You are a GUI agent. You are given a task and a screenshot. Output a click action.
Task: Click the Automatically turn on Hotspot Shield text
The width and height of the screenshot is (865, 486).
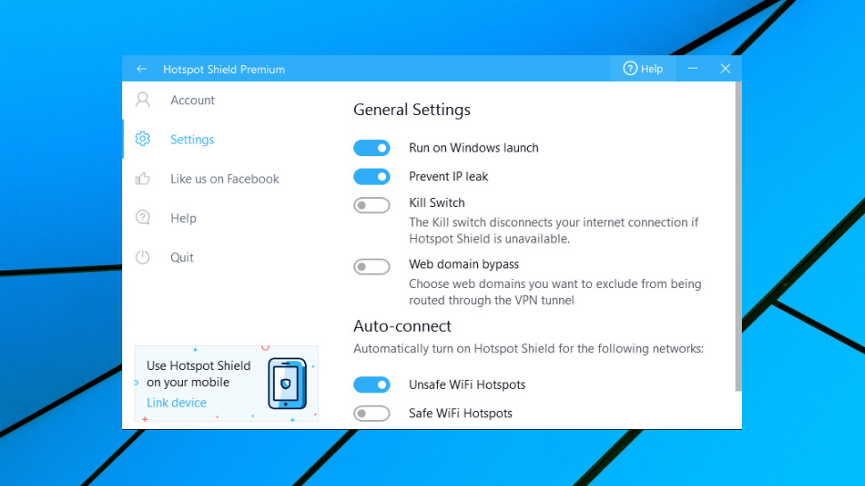click(x=529, y=349)
